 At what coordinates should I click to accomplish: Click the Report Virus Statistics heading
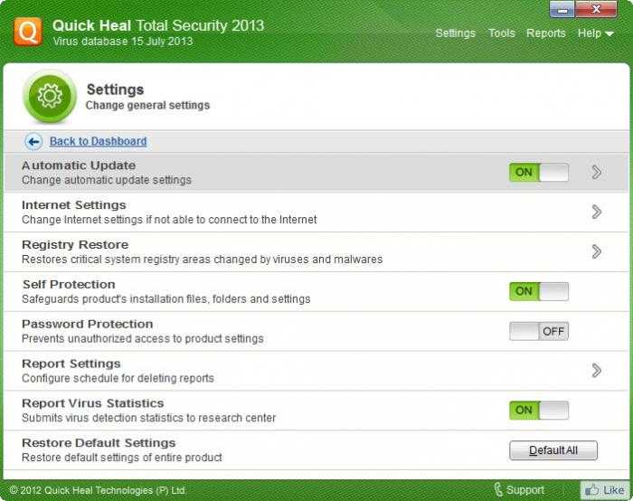click(93, 403)
